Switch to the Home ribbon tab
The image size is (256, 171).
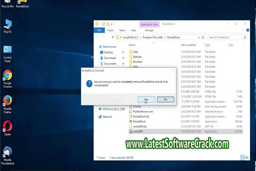[x=111, y=30]
